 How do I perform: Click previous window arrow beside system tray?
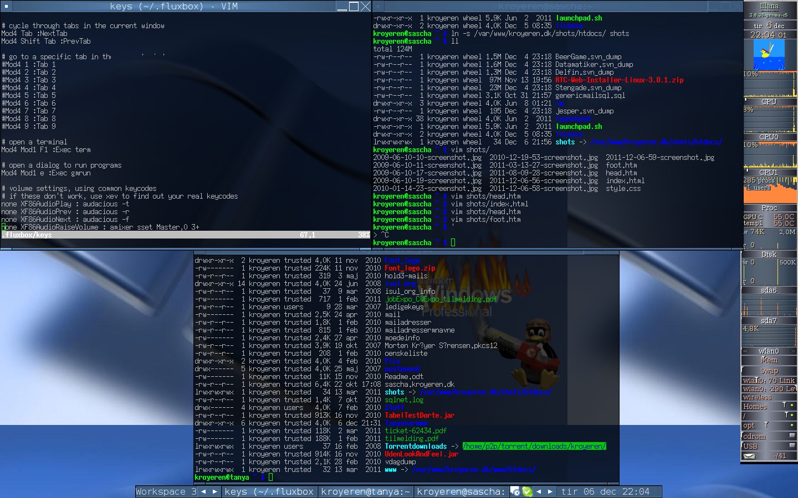539,491
